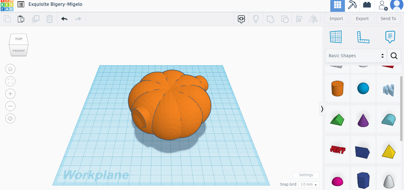Screen dimensions: 404x190
Task: Click the Zoom out minus icon
Action: [x=10, y=106]
